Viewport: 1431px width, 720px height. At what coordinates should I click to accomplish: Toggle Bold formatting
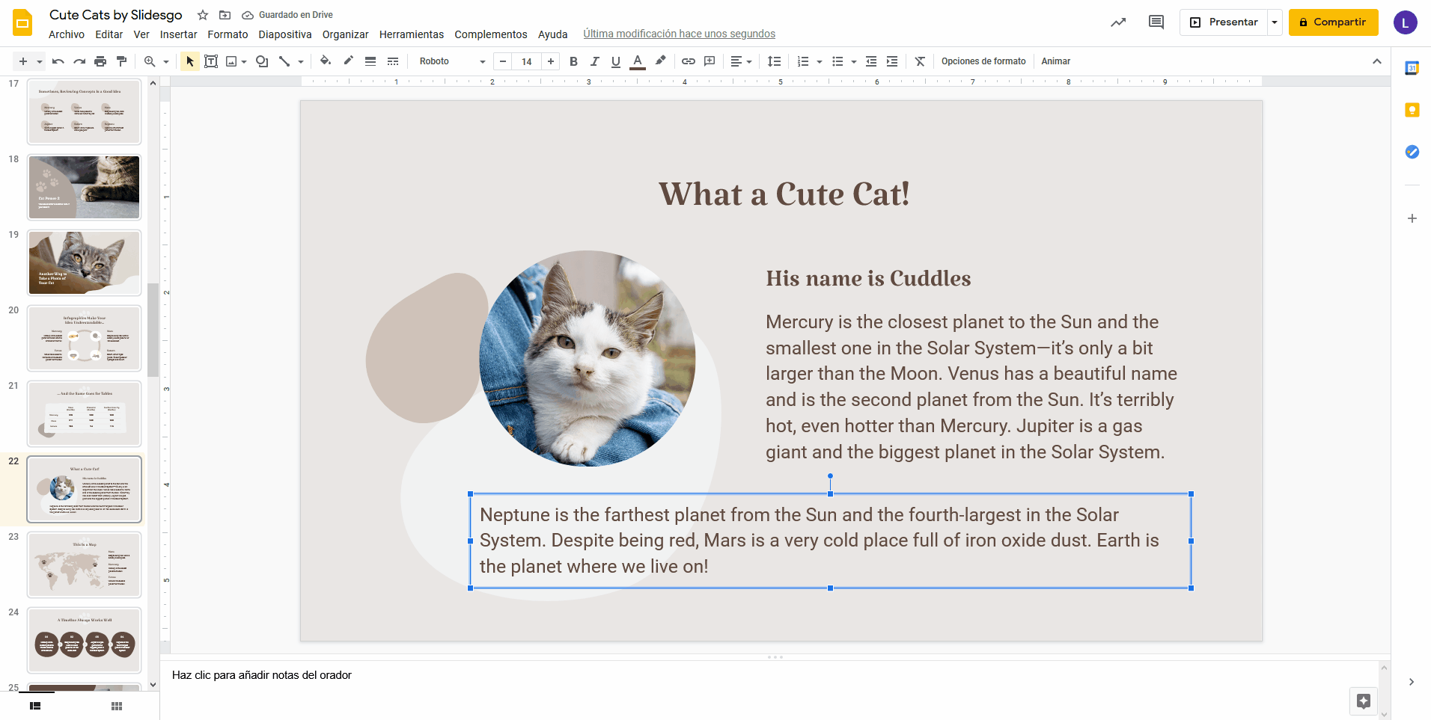[574, 61]
